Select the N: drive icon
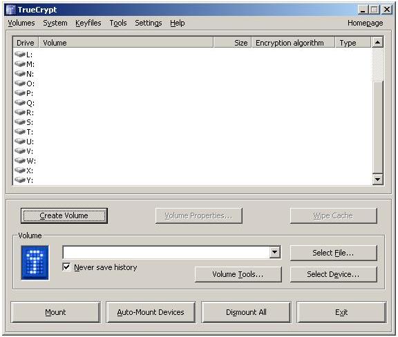 [20, 74]
